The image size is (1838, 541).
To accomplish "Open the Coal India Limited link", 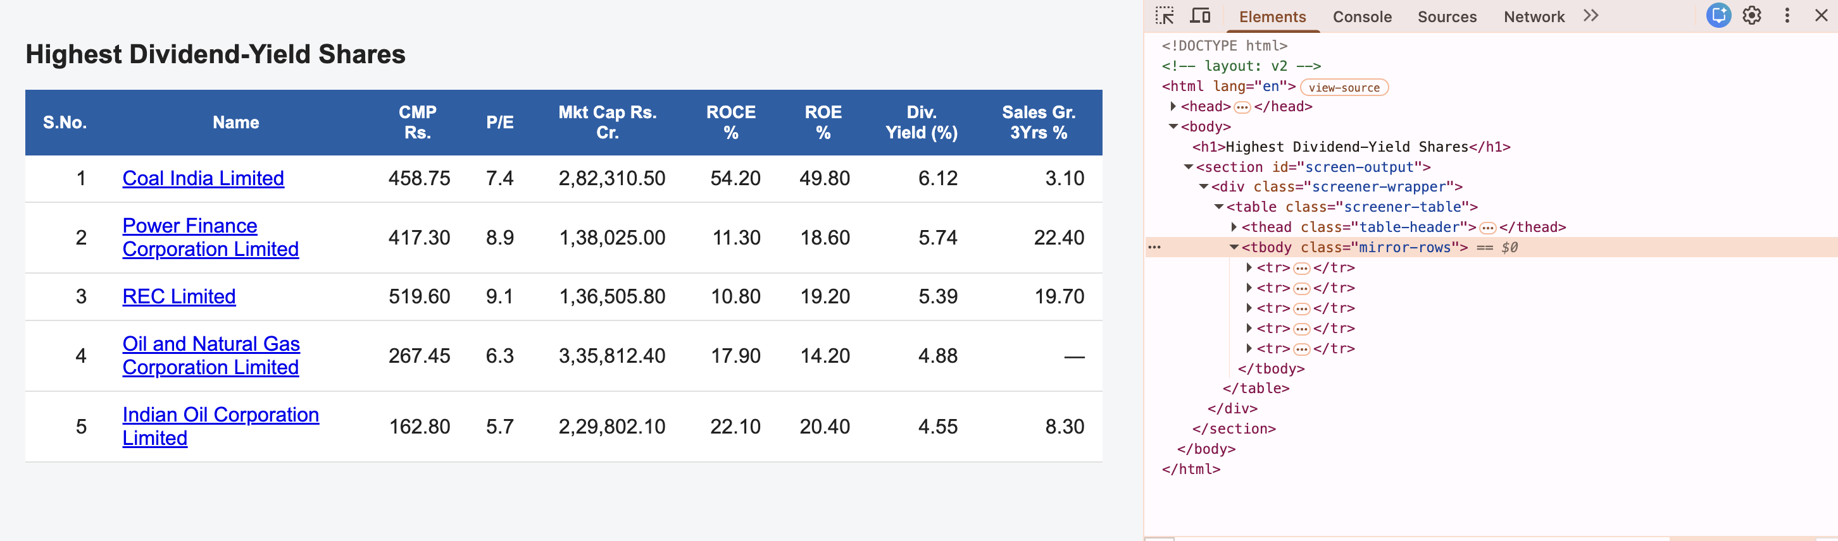I will [203, 178].
